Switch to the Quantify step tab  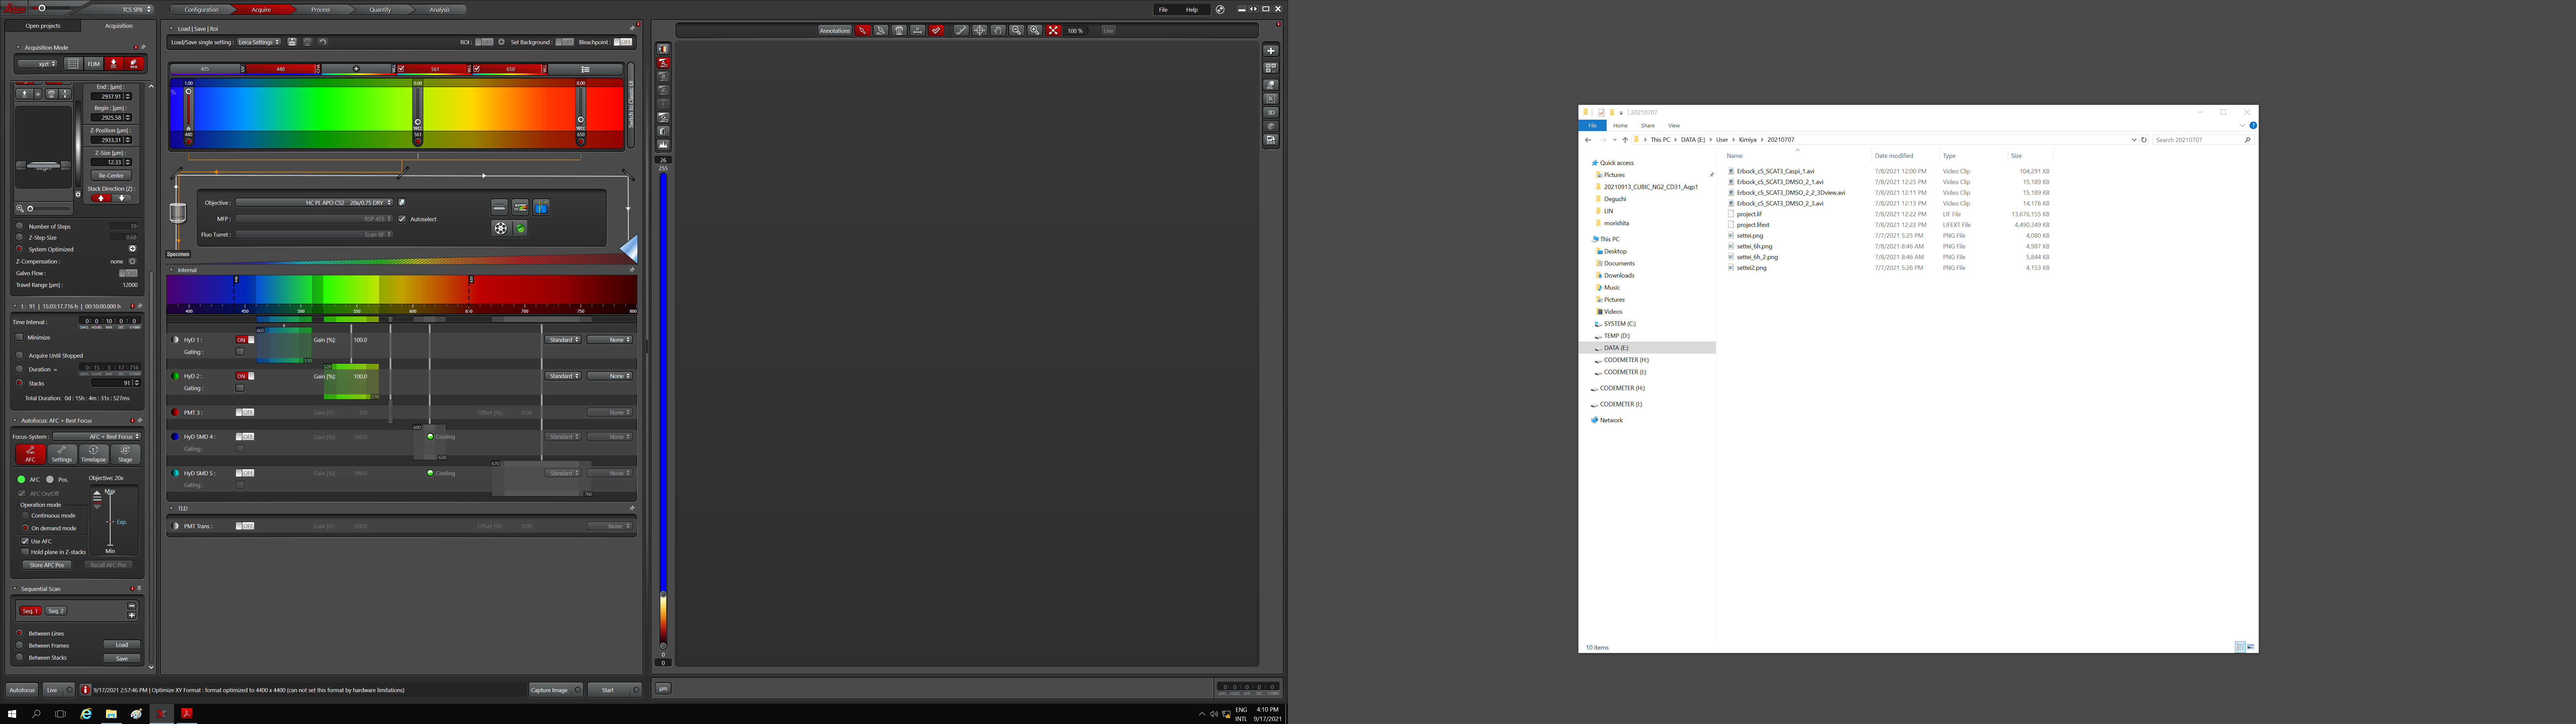coord(380,10)
